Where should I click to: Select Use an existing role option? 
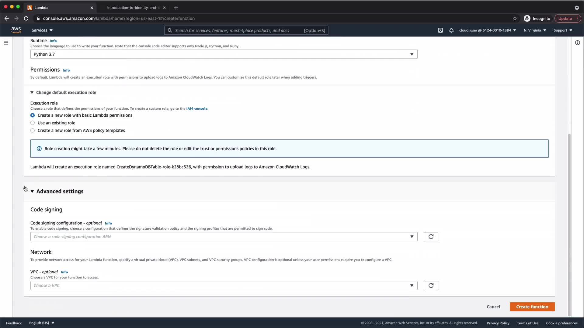[33, 123]
